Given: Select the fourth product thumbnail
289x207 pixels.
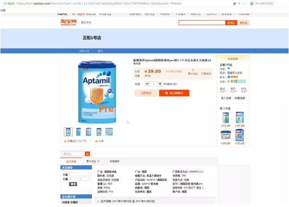Looking at the screenshot, I should click(99, 132).
